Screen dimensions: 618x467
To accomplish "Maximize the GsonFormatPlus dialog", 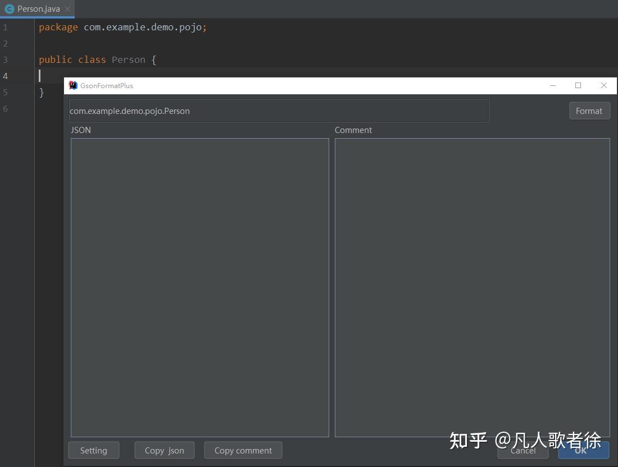I will point(578,85).
